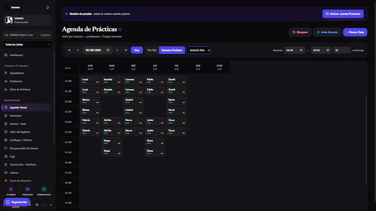Viewport: 376px width, 211px height.
Task: Open Mateo class at 12:00 Monday
Action: 90,101
